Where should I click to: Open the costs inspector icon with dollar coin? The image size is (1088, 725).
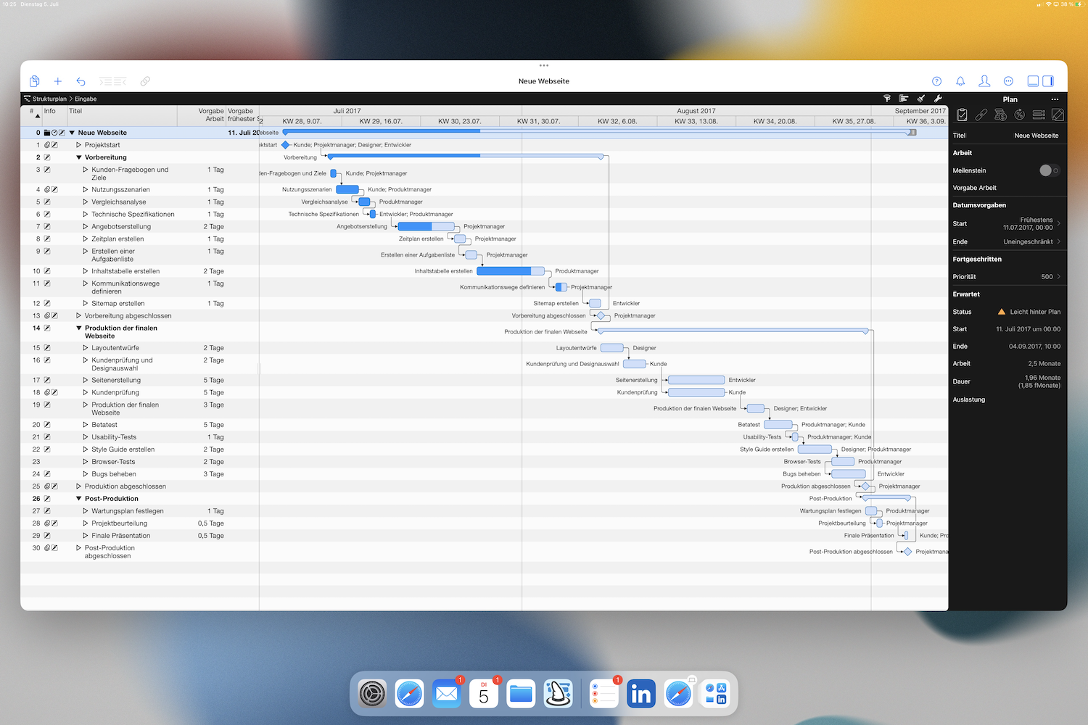coord(1000,115)
